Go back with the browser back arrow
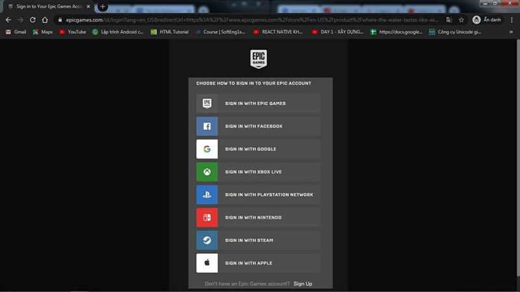The height and width of the screenshot is (292, 520). pos(8,20)
